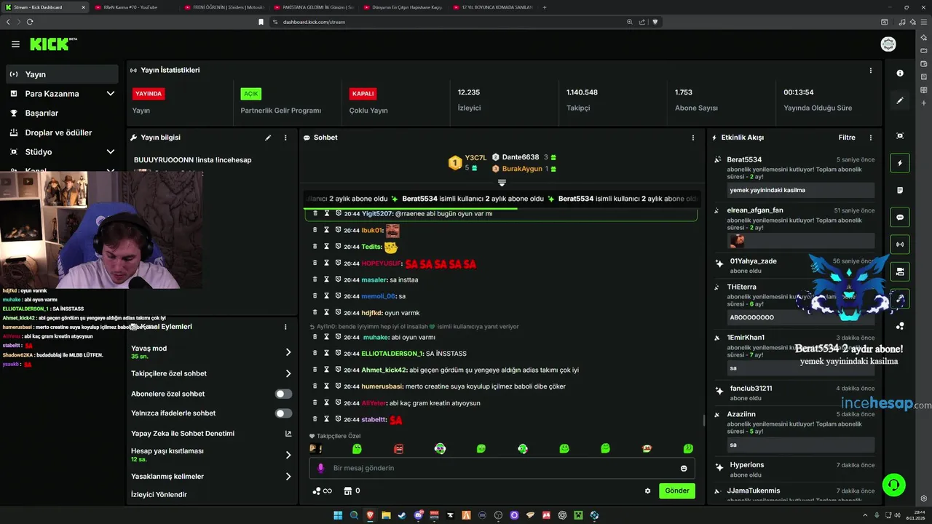The height and width of the screenshot is (524, 932).
Task: Open the Droplar ve ödüller sidebar item
Action: pos(62,133)
